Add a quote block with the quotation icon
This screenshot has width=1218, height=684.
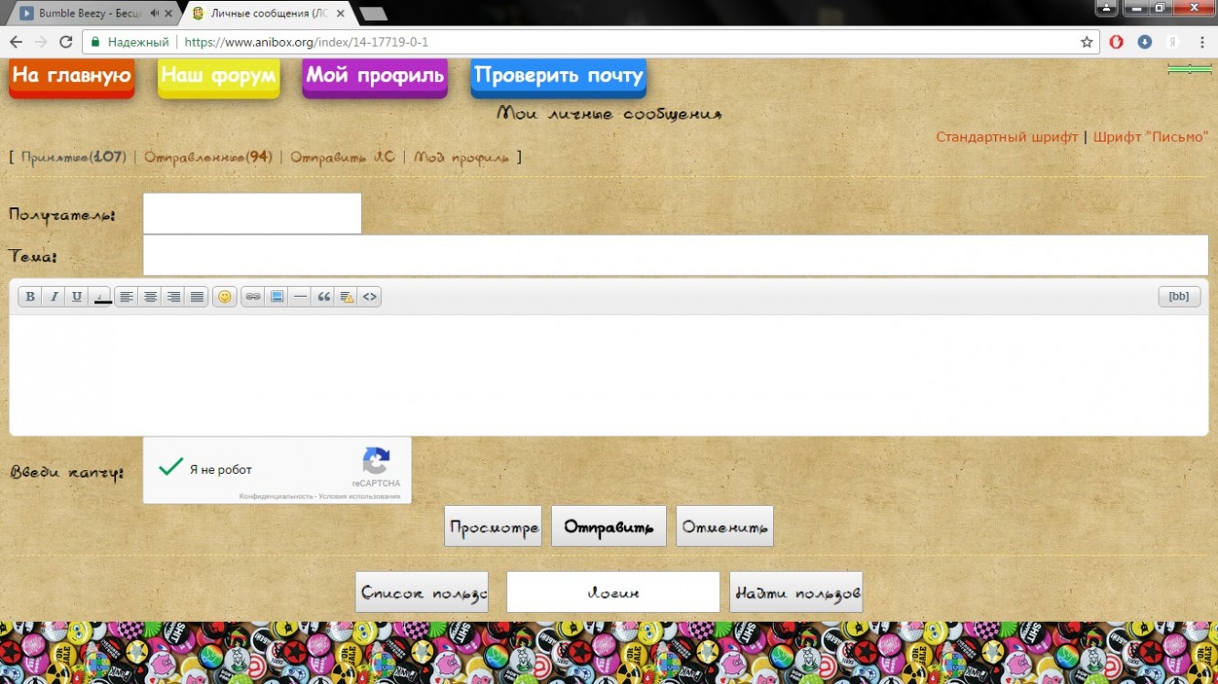point(323,297)
